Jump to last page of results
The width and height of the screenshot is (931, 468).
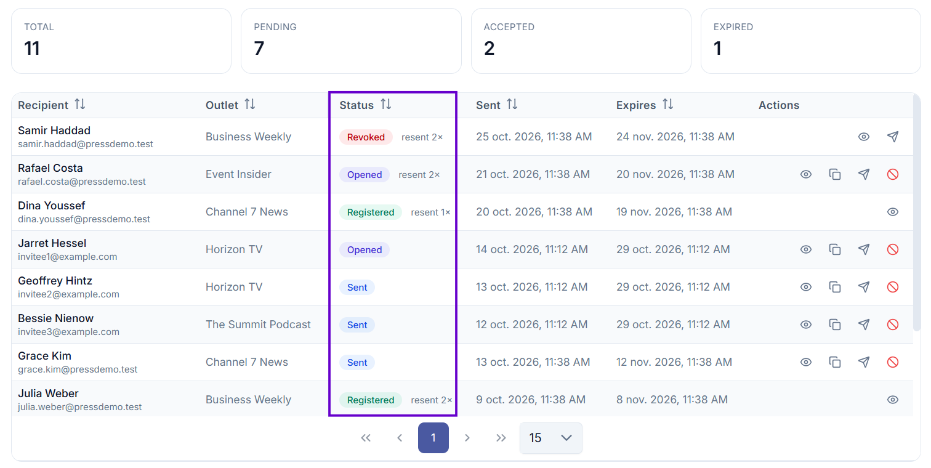click(x=501, y=438)
